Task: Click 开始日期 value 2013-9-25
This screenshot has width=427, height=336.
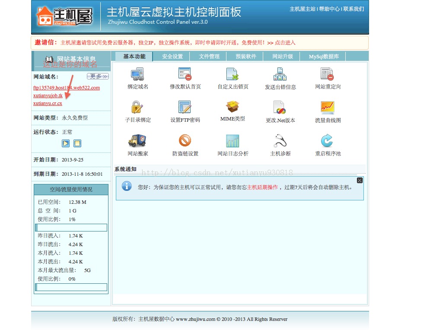Action: 73,160
